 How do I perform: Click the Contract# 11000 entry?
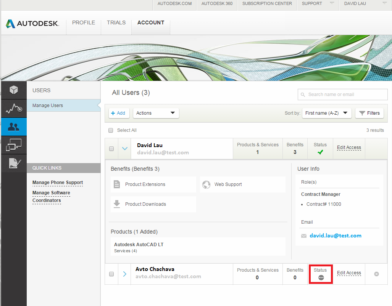(324, 204)
